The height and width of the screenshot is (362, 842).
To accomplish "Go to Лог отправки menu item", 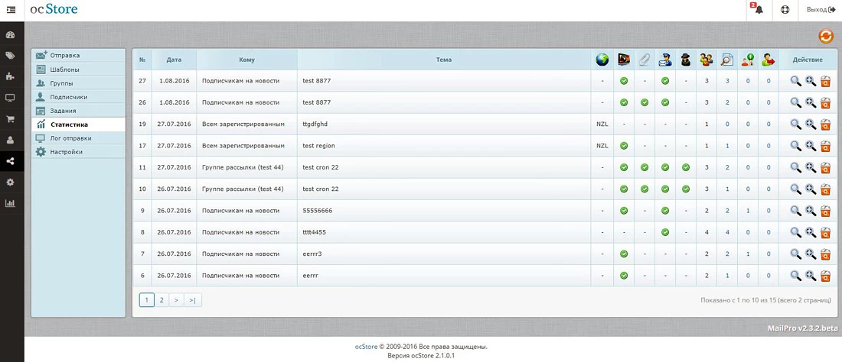I will click(x=78, y=138).
